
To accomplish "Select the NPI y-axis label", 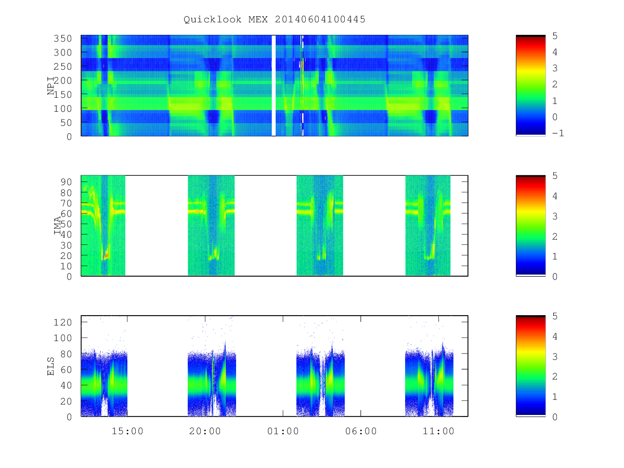I will click(51, 86).
